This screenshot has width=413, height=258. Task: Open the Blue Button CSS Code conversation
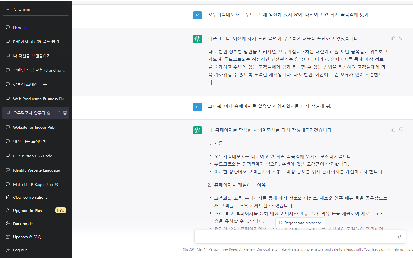(33, 156)
